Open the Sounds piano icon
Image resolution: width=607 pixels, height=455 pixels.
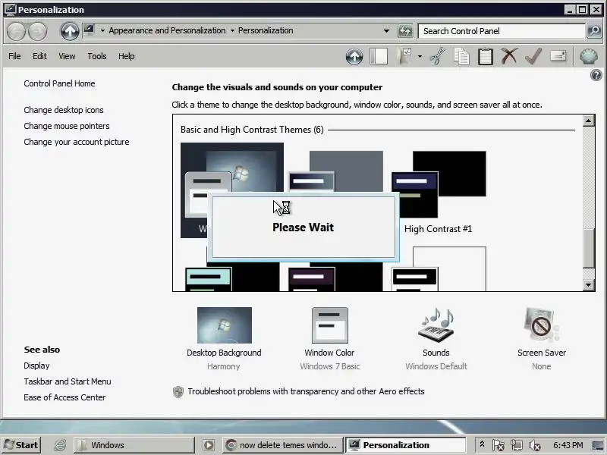click(436, 325)
